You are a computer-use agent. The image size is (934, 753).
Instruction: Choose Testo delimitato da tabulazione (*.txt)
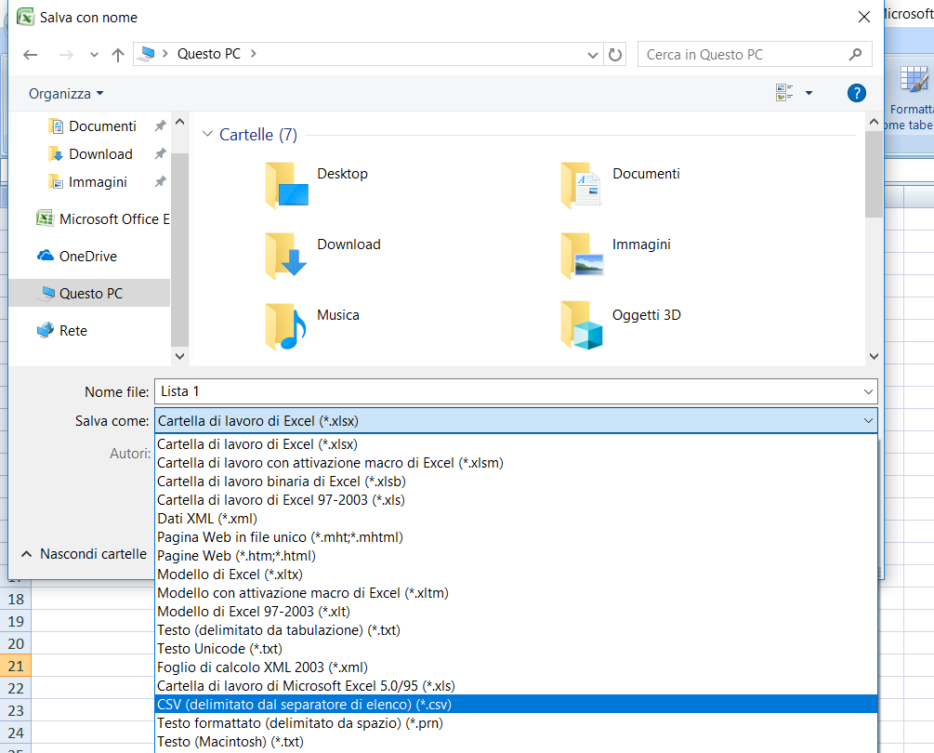tap(516, 630)
